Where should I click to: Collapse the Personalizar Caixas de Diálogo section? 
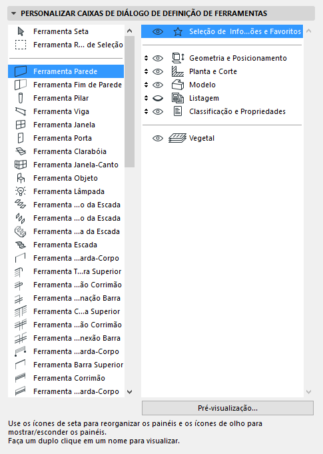pos(13,13)
